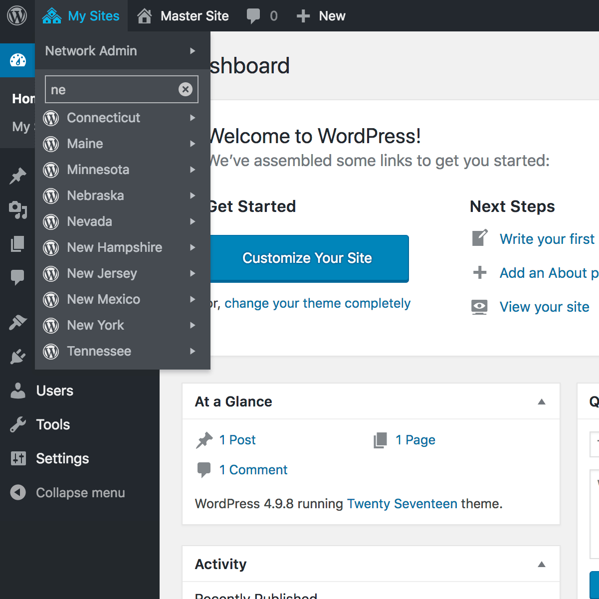This screenshot has width=599, height=599.
Task: Click View your site link
Action: click(x=545, y=307)
